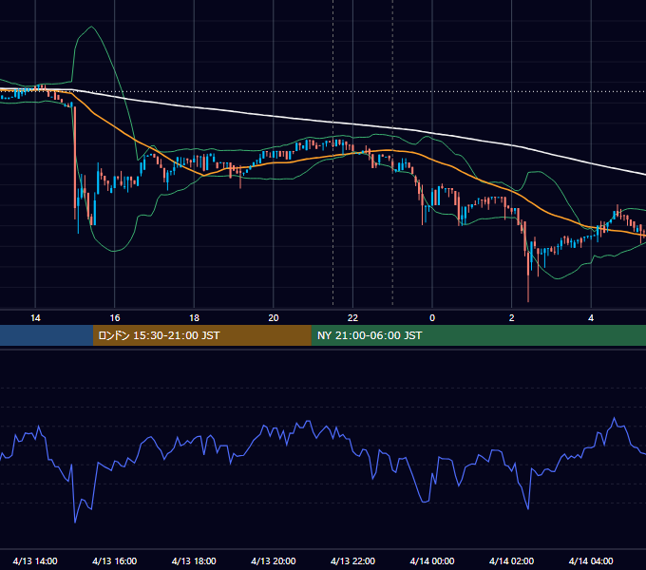Click the hour label 0 on price chart axis

432,318
